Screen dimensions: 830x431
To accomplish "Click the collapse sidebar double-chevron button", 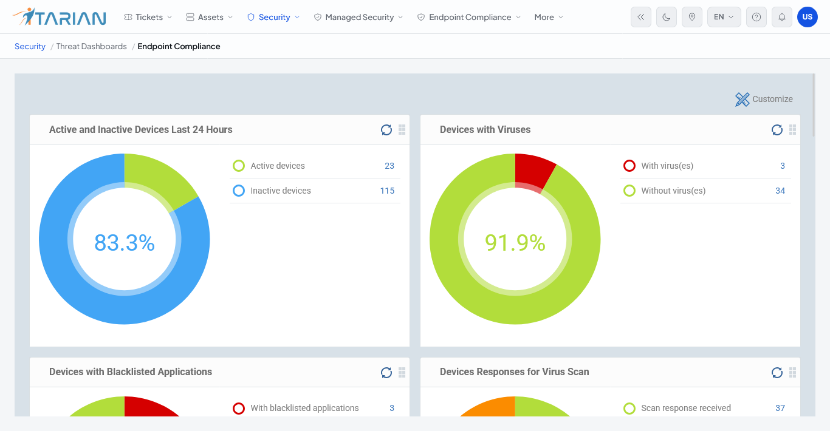I will pyautogui.click(x=641, y=17).
